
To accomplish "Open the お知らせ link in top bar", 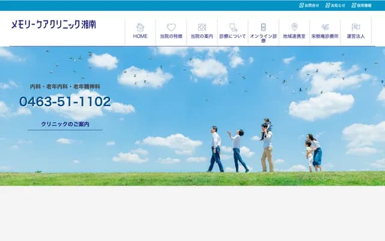I will coord(335,5).
